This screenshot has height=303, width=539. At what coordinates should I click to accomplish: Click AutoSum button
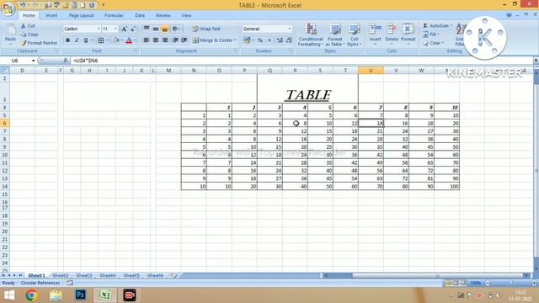click(x=436, y=26)
